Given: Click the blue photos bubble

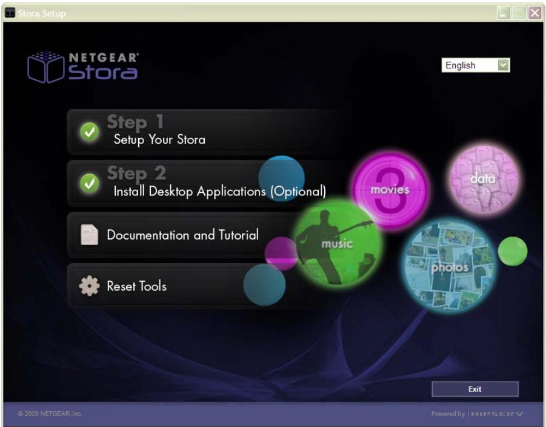Looking at the screenshot, I should [449, 267].
